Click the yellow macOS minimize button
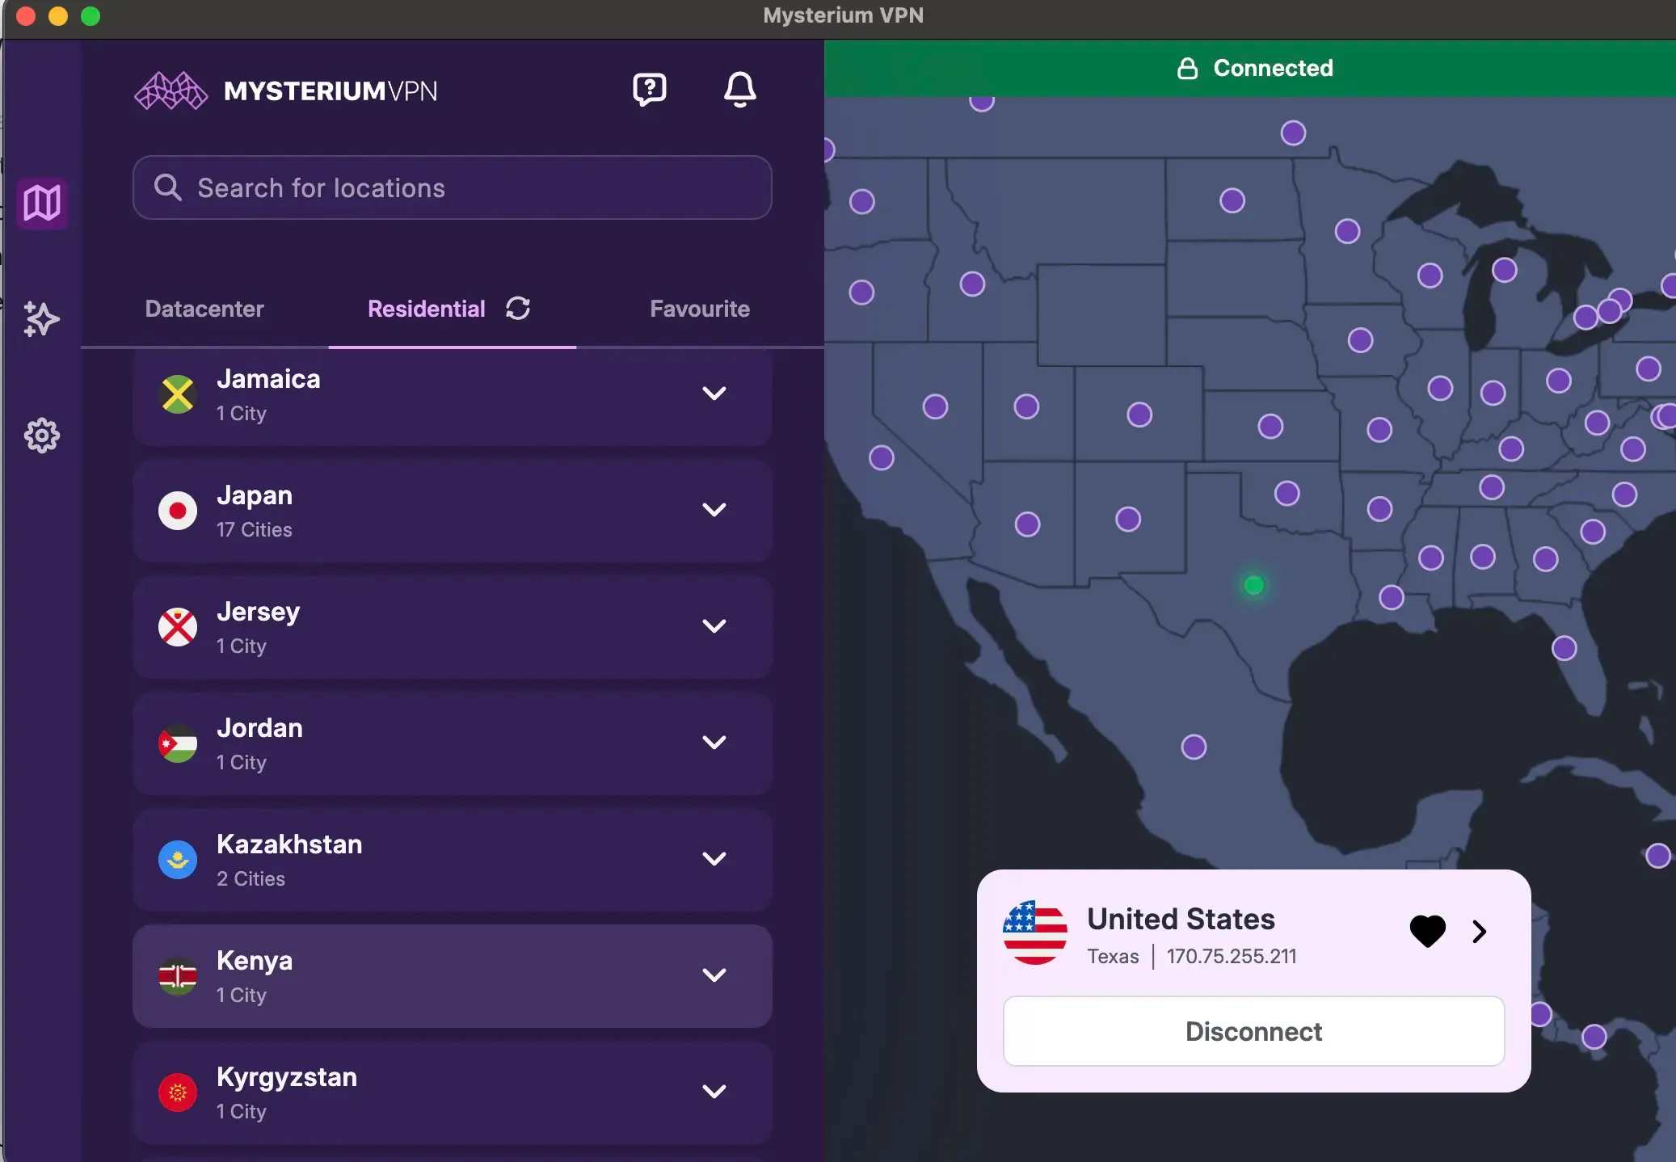Viewport: 1676px width, 1162px height. (x=58, y=16)
